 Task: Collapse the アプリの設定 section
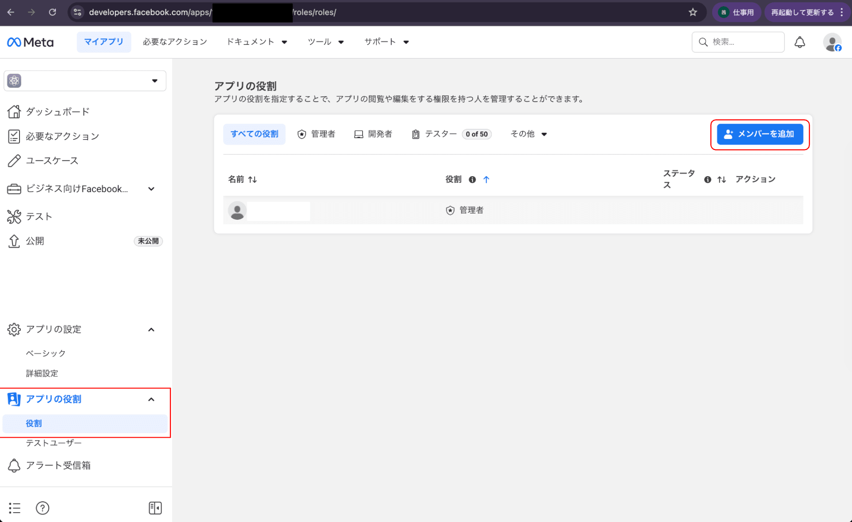151,329
